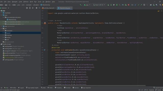Open the Navigate menu
Viewport: 163px width, 91px height.
pyautogui.click(x=15, y=2)
